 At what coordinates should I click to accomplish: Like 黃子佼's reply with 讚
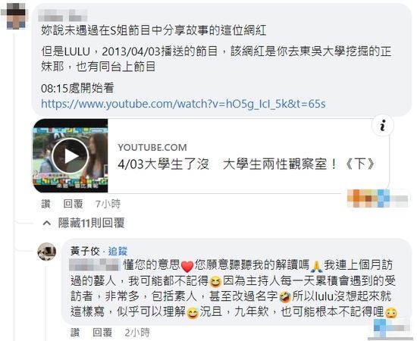[75, 333]
